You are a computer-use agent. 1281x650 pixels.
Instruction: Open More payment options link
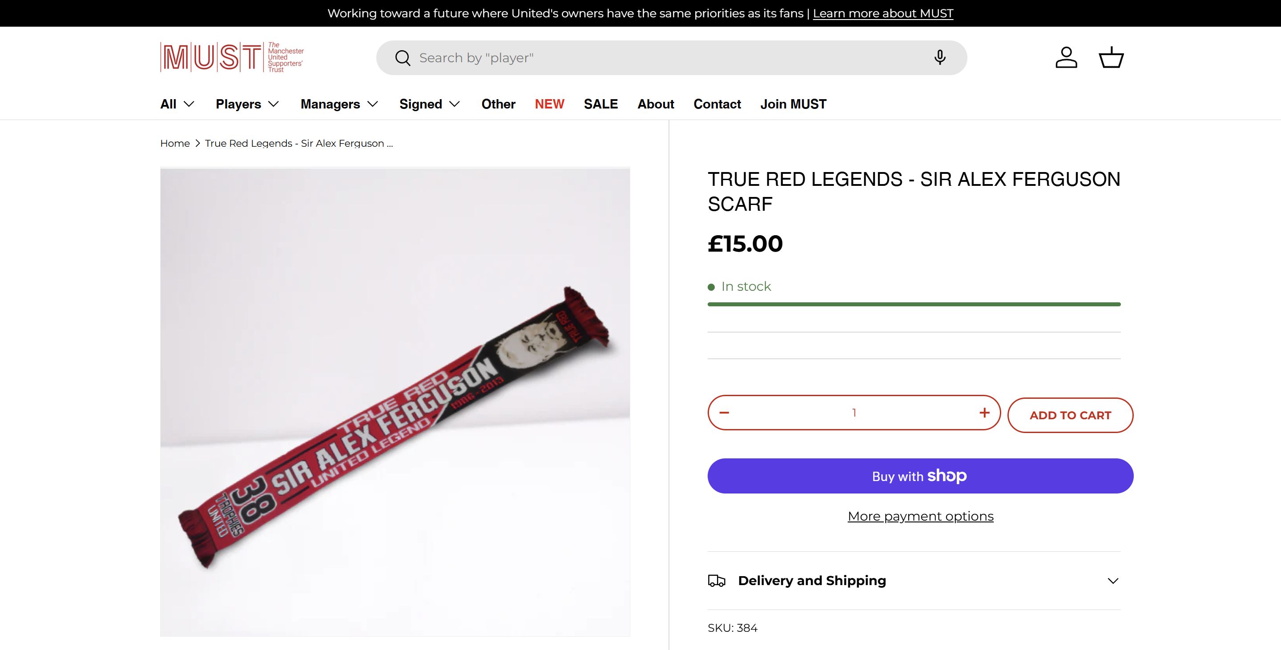(x=920, y=516)
